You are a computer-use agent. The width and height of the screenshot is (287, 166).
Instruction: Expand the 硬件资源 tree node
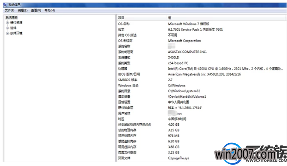coord(7,23)
